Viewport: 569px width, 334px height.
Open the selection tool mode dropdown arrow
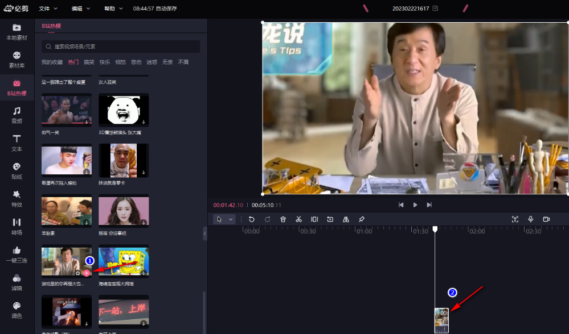click(230, 219)
